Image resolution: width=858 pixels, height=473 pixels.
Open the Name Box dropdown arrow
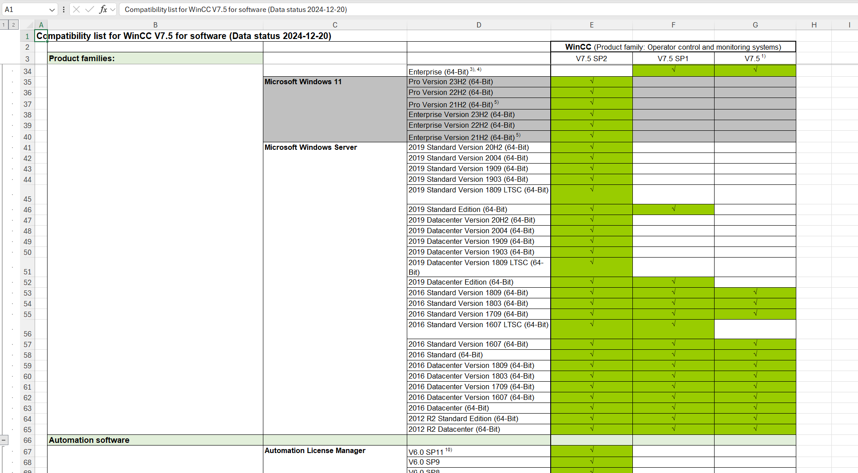click(x=52, y=9)
